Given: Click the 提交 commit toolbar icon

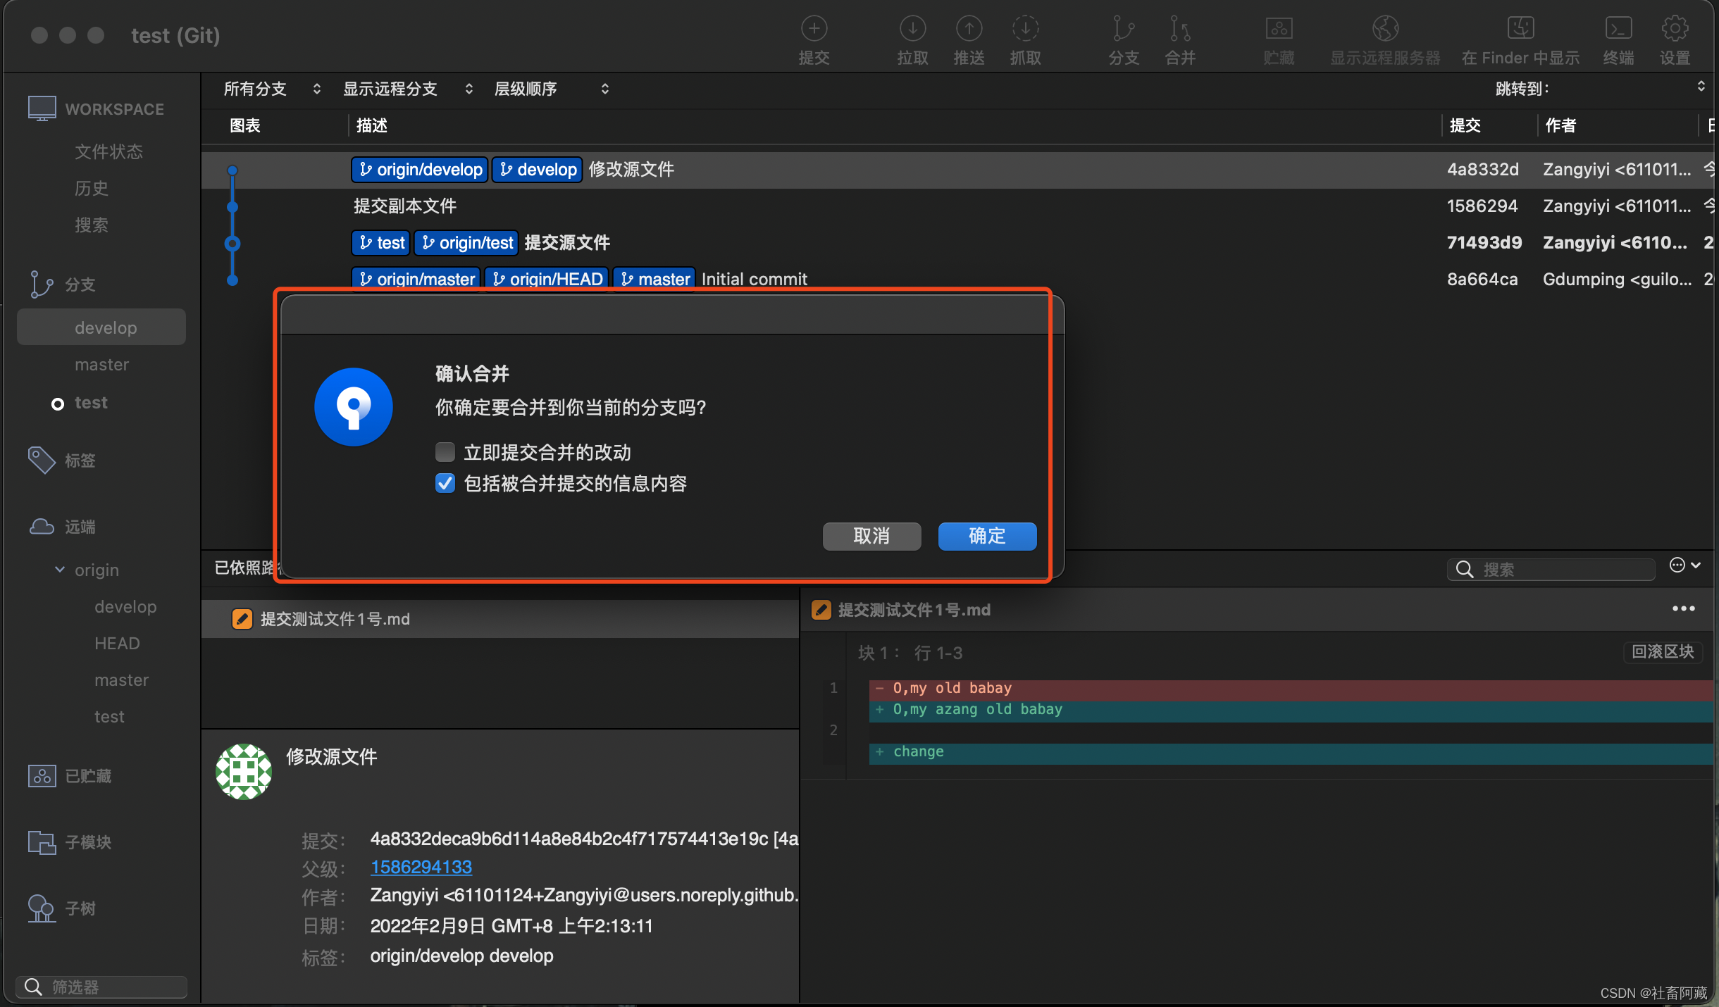Looking at the screenshot, I should click(x=814, y=30).
